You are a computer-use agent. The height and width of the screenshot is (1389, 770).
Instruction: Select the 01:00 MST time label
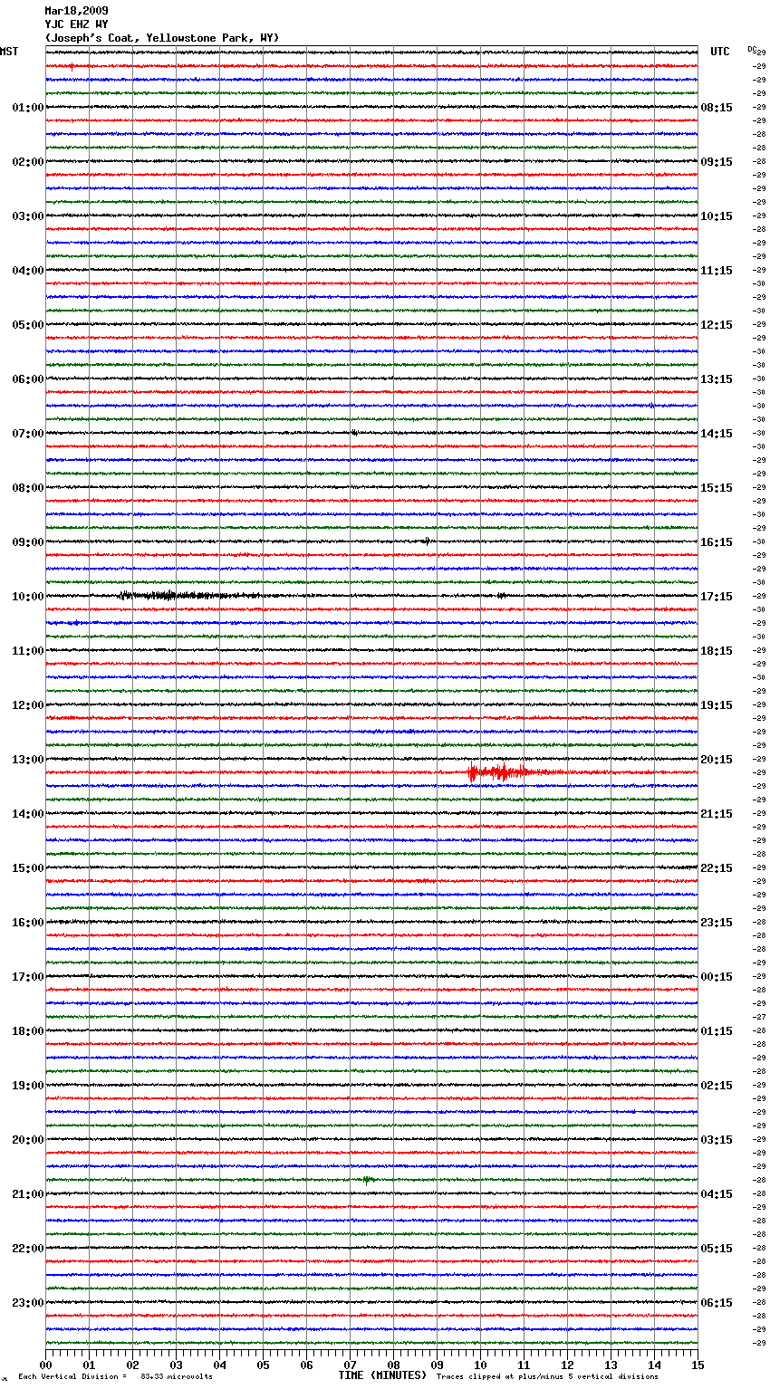(x=28, y=108)
